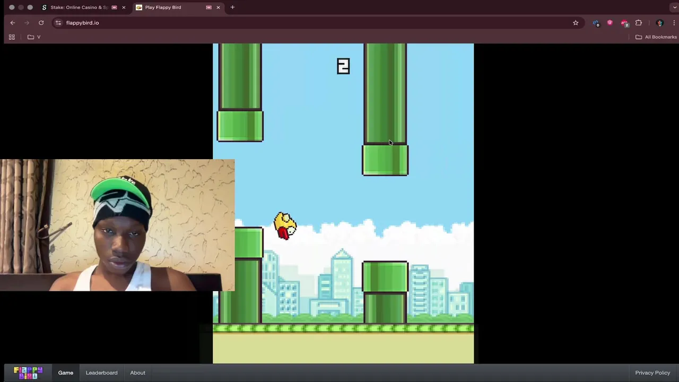Click the Stake tab favicon
The height and width of the screenshot is (382, 679).
(x=44, y=7)
